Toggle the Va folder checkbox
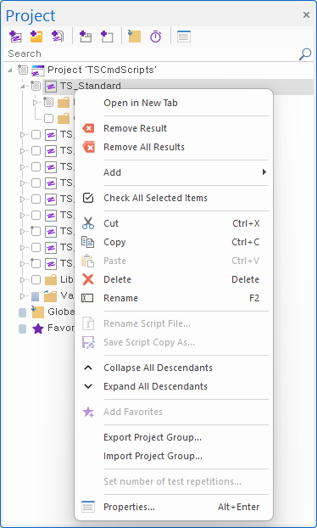Viewport: 317px width, 528px height. coord(36,296)
